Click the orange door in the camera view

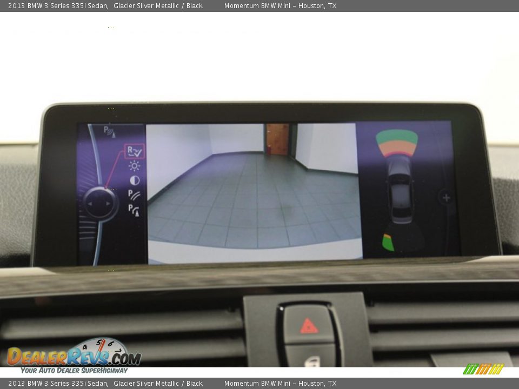[x=277, y=139]
